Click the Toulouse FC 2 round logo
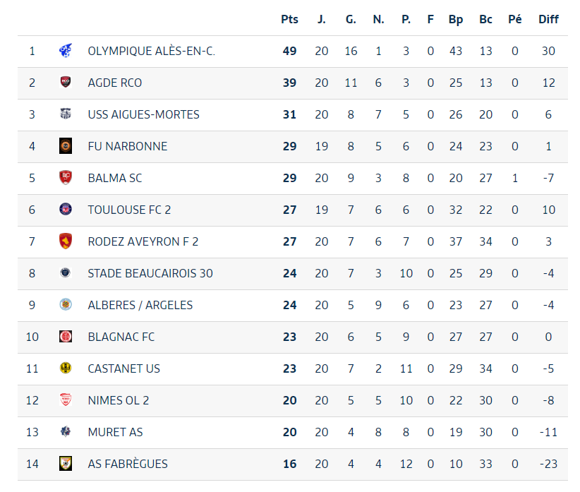This screenshot has height=492, width=580. (66, 210)
